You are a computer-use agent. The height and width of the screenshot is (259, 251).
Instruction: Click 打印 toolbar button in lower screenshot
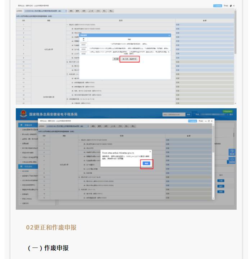(120, 126)
